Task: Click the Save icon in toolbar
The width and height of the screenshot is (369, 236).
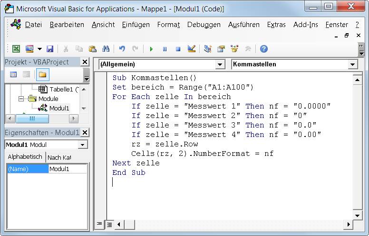Action: pyautogui.click(x=50, y=49)
